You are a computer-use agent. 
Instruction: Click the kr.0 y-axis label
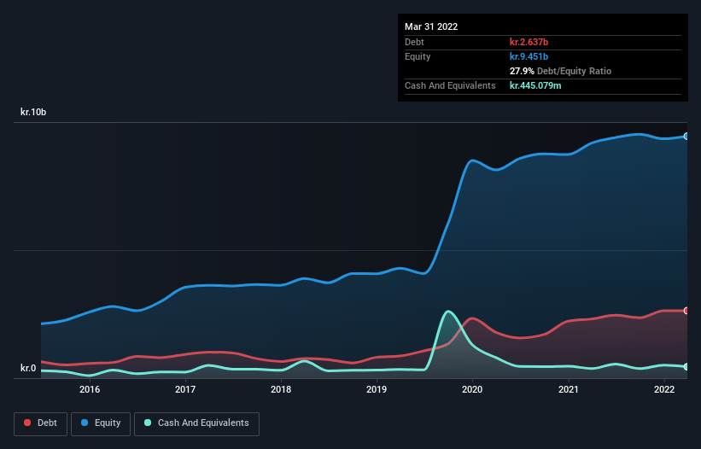click(x=27, y=368)
